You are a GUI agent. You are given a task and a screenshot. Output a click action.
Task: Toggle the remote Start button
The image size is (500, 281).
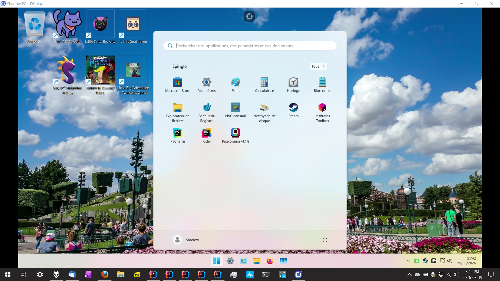point(216,261)
